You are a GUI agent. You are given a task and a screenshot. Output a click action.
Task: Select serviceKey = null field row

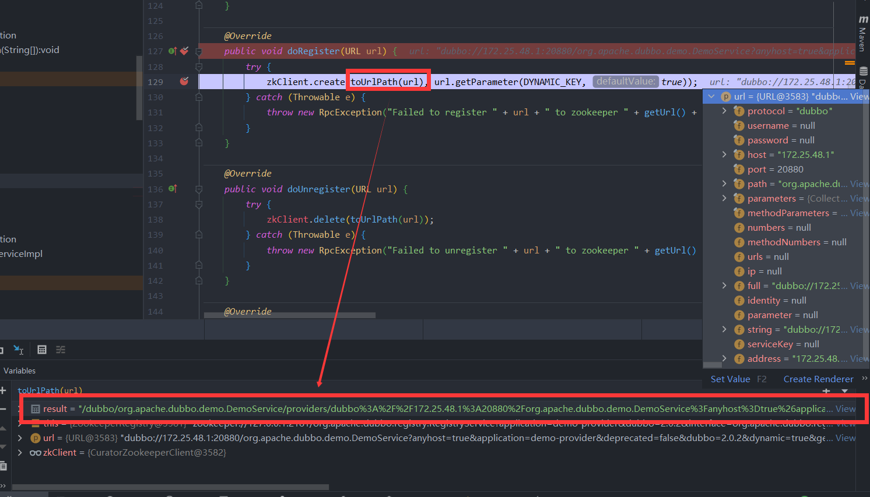coord(786,344)
